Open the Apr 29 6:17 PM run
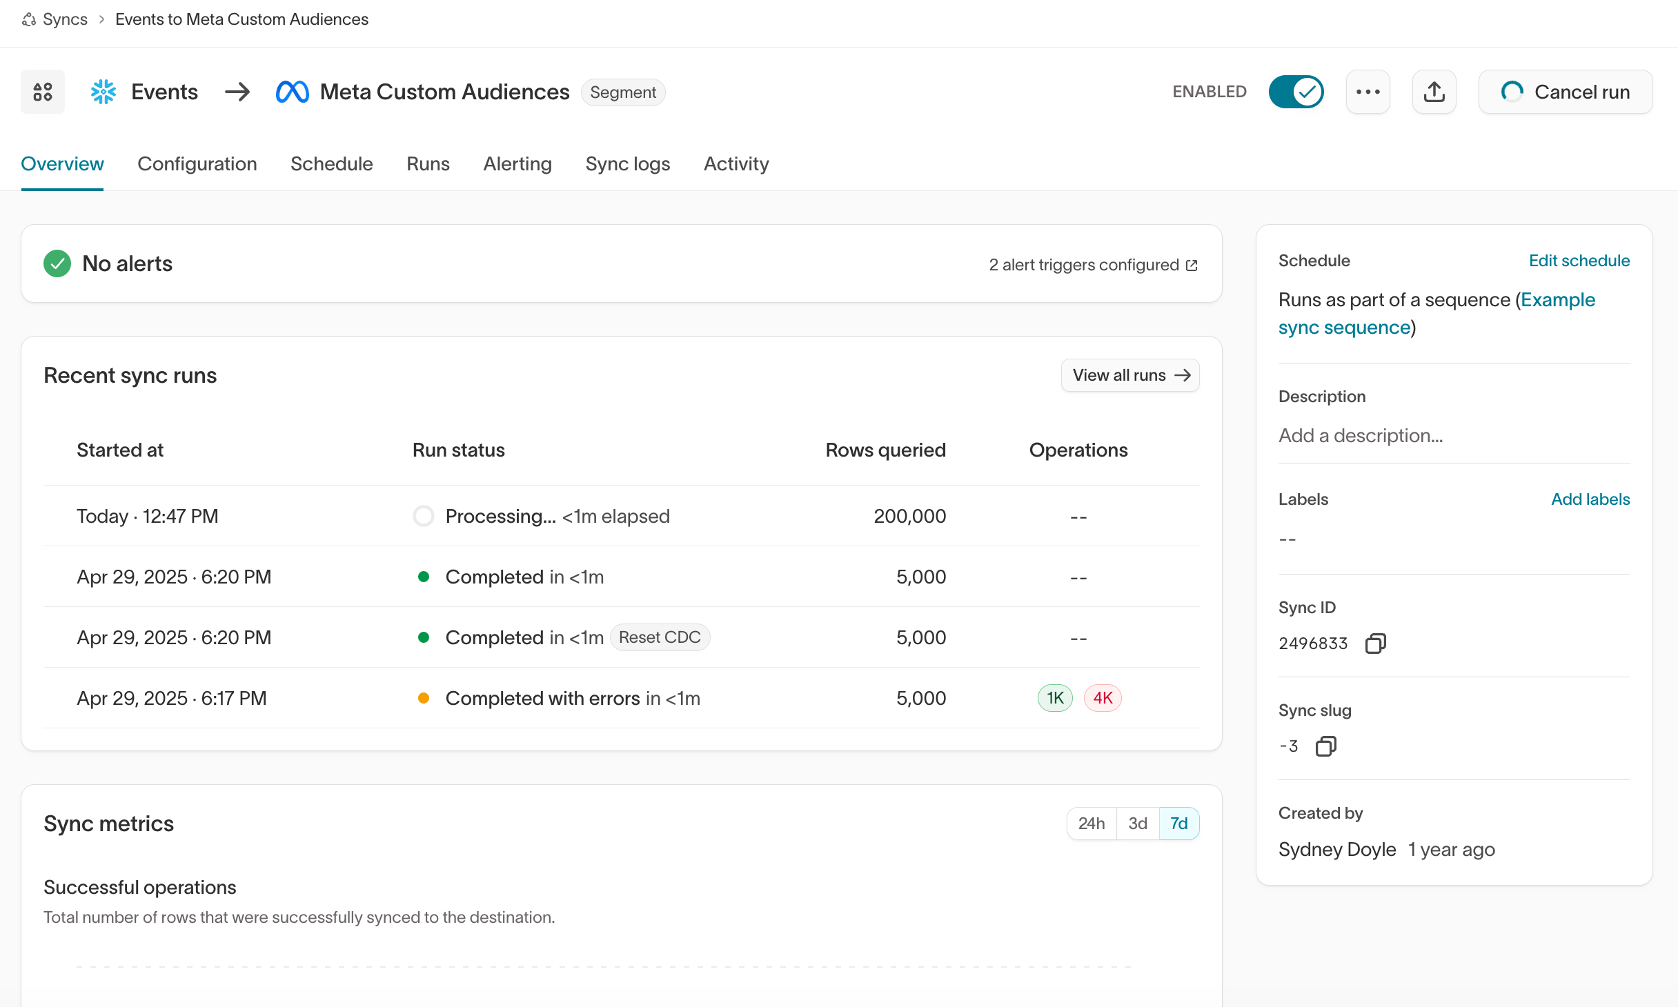 tap(621, 698)
